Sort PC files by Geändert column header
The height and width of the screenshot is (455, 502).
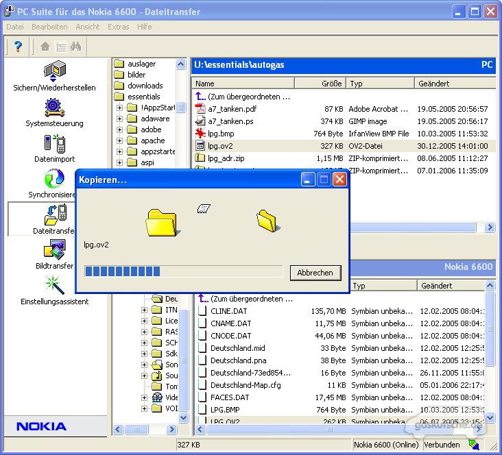[x=455, y=84]
